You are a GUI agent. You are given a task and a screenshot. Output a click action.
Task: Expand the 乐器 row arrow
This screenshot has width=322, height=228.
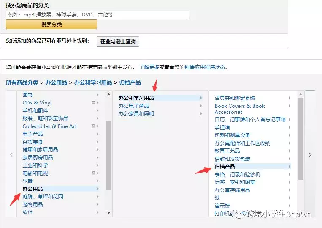point(97,181)
